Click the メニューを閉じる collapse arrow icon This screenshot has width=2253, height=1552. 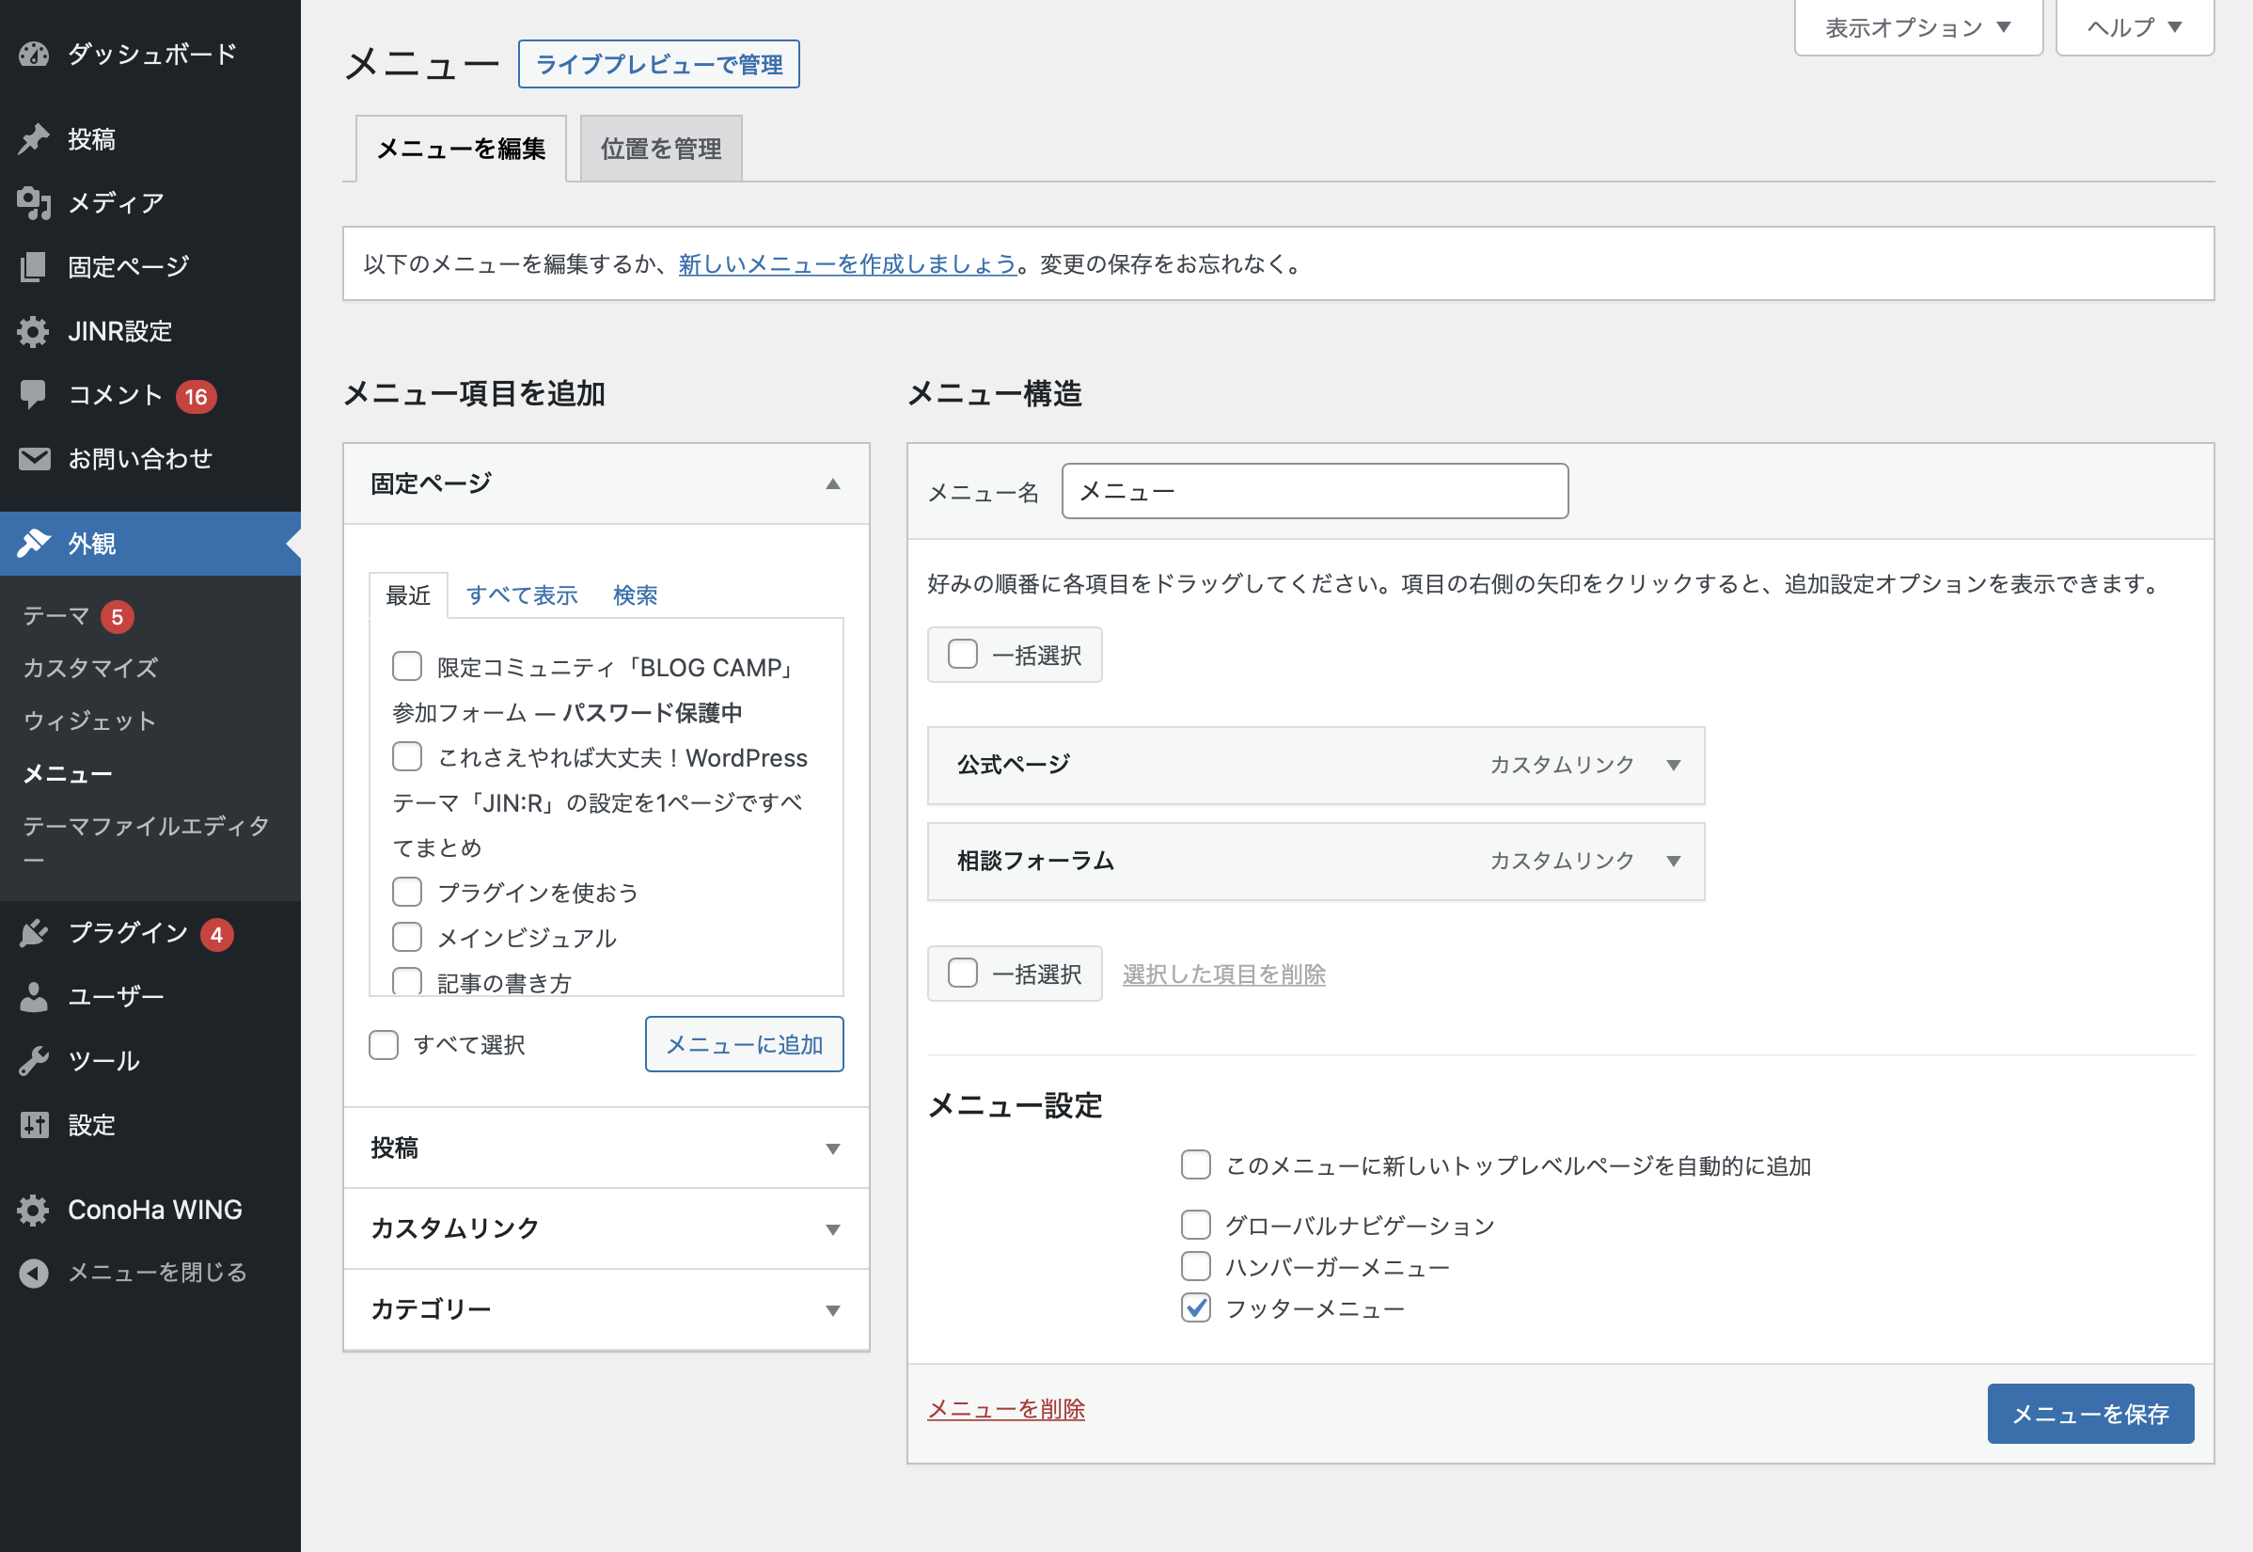click(34, 1273)
